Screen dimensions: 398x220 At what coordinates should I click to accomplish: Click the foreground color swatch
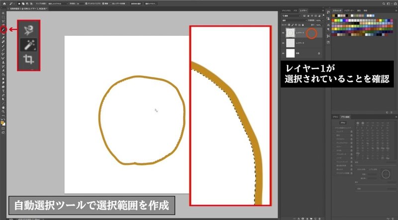click(x=2, y=122)
